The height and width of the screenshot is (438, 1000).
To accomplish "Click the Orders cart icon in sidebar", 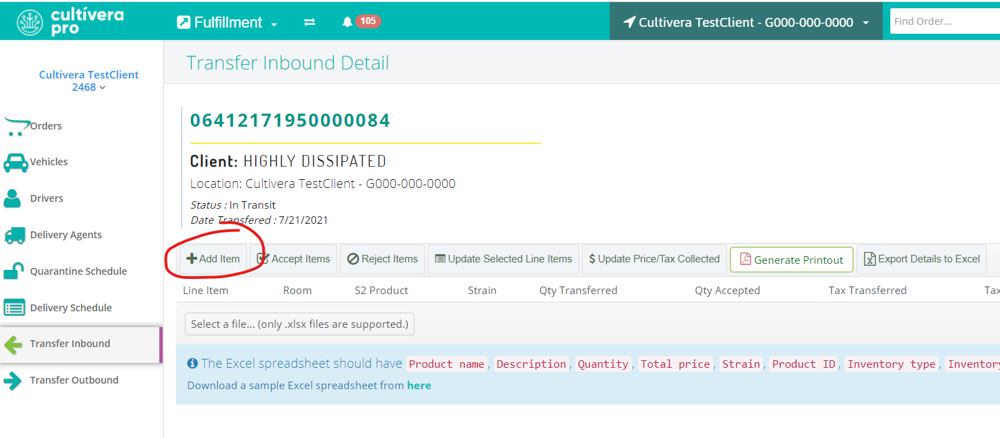I will 17,127.
